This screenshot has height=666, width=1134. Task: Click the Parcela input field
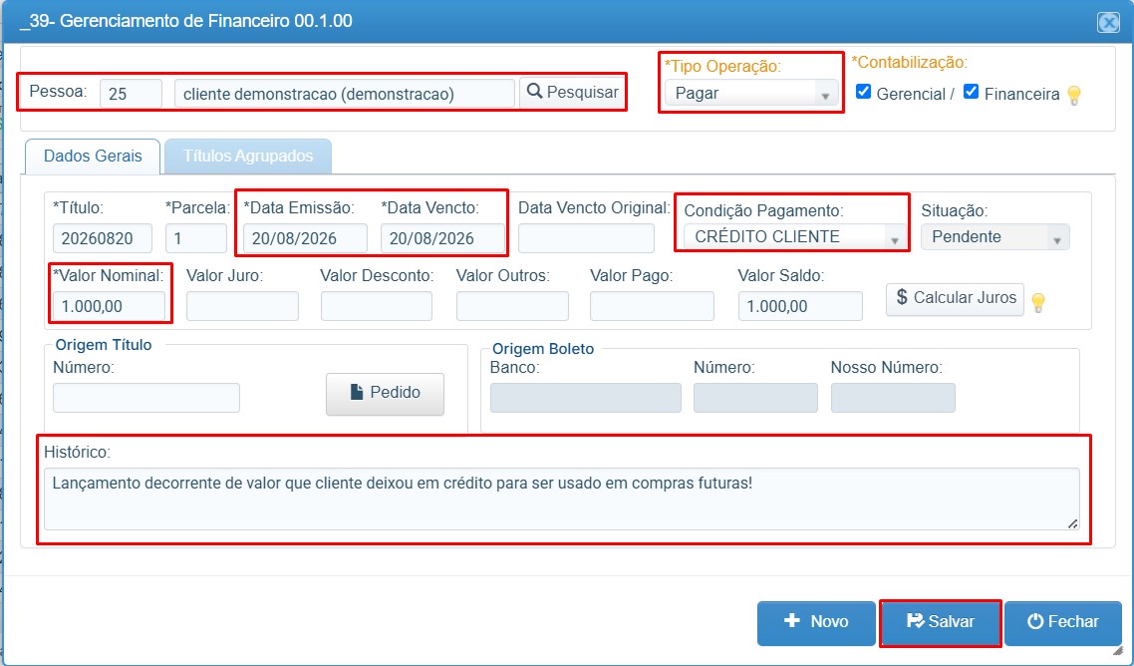tap(196, 238)
